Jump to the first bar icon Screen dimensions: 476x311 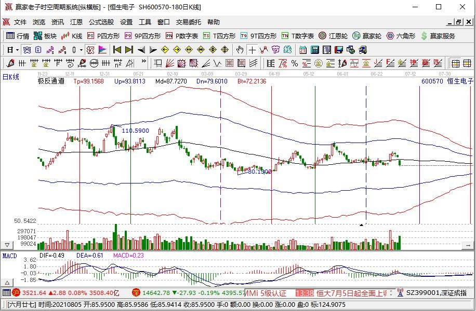click(x=117, y=50)
